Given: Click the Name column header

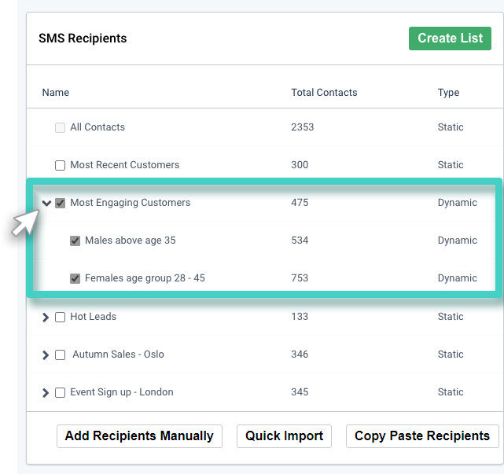Looking at the screenshot, I should tap(56, 93).
